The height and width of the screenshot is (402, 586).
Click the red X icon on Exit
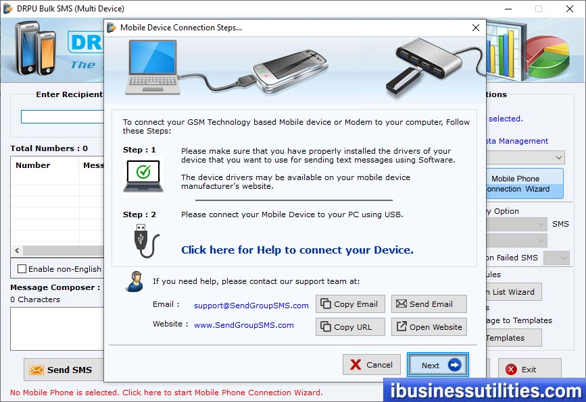pyautogui.click(x=511, y=369)
